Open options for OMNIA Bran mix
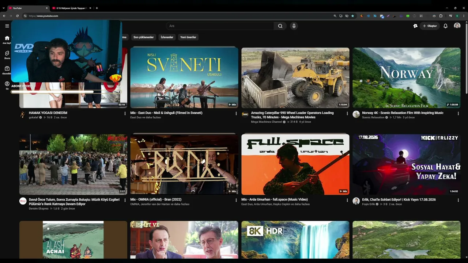468x263 pixels. (x=236, y=200)
